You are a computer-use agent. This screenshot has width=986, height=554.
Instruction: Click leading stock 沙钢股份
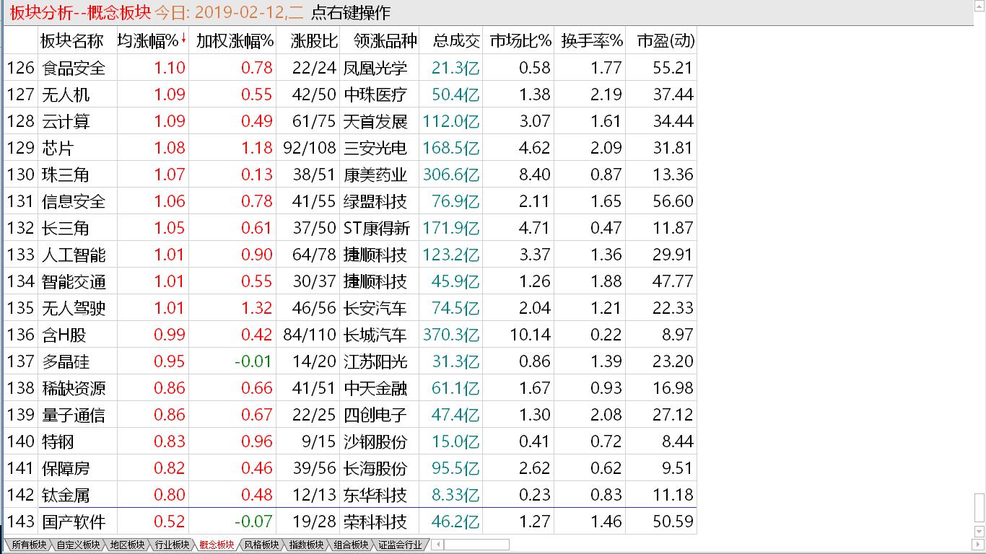point(375,441)
